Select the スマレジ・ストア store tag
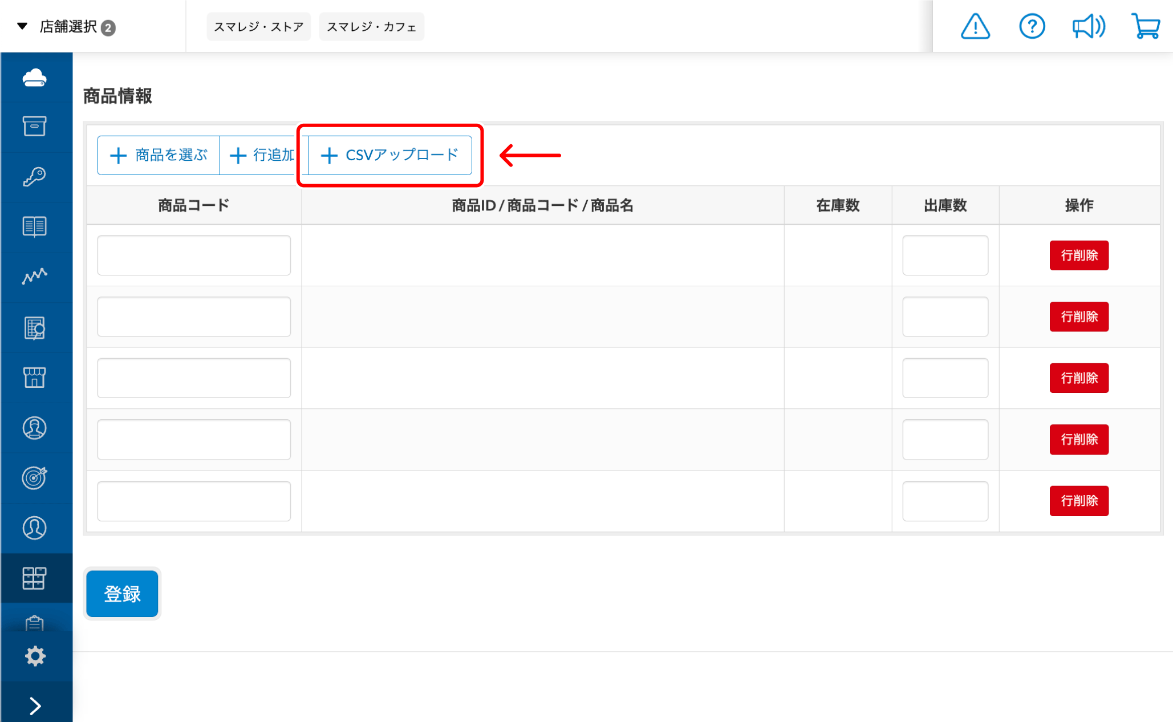Screen dimensions: 1173x722 (258, 27)
